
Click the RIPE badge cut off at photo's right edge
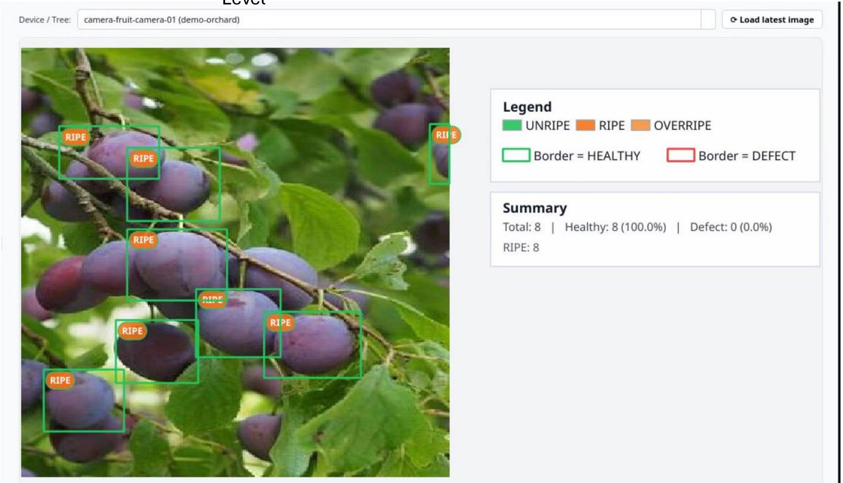[446, 135]
